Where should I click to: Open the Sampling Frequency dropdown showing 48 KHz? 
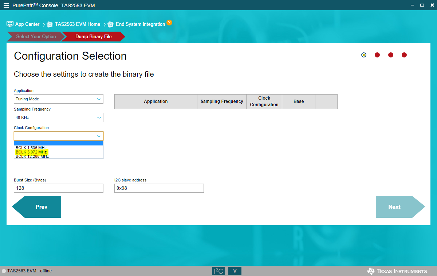point(59,117)
